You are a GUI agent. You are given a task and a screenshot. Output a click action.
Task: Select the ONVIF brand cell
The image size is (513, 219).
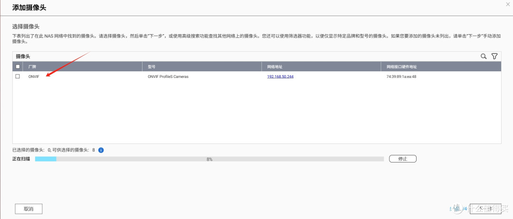34,76
